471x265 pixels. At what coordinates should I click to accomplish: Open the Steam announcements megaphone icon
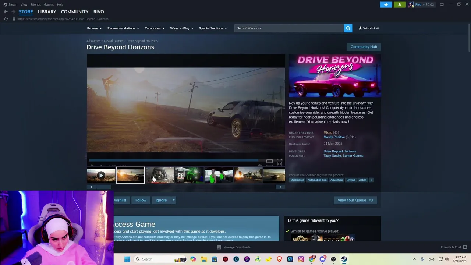pos(386,4)
